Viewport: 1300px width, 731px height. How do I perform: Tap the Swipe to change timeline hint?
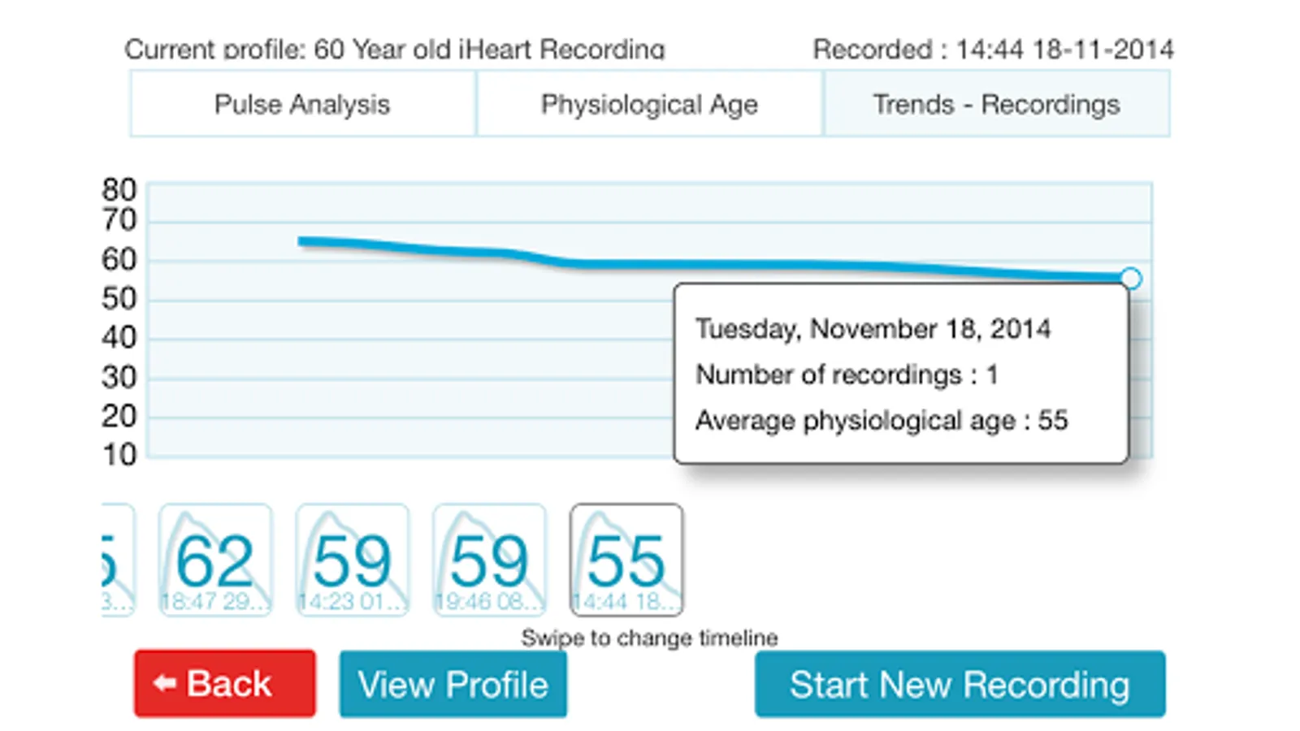(x=649, y=638)
